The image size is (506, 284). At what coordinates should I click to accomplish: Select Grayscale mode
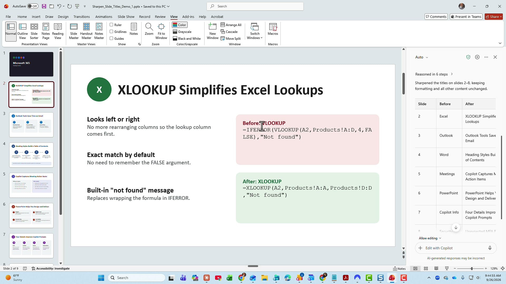182,32
